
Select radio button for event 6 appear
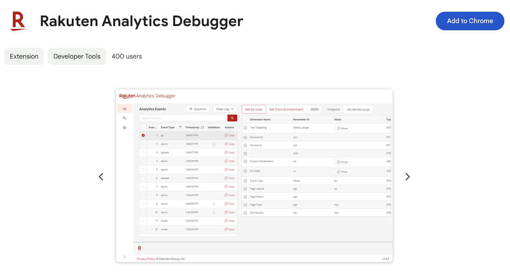(143, 178)
